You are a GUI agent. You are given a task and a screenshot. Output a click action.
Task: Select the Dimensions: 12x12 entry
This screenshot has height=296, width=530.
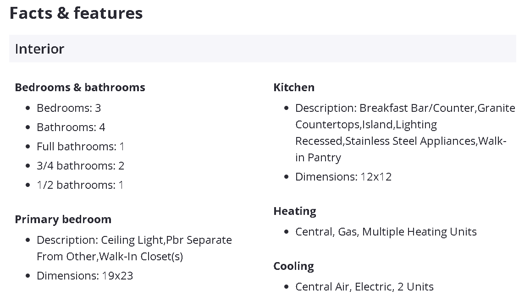coord(343,177)
